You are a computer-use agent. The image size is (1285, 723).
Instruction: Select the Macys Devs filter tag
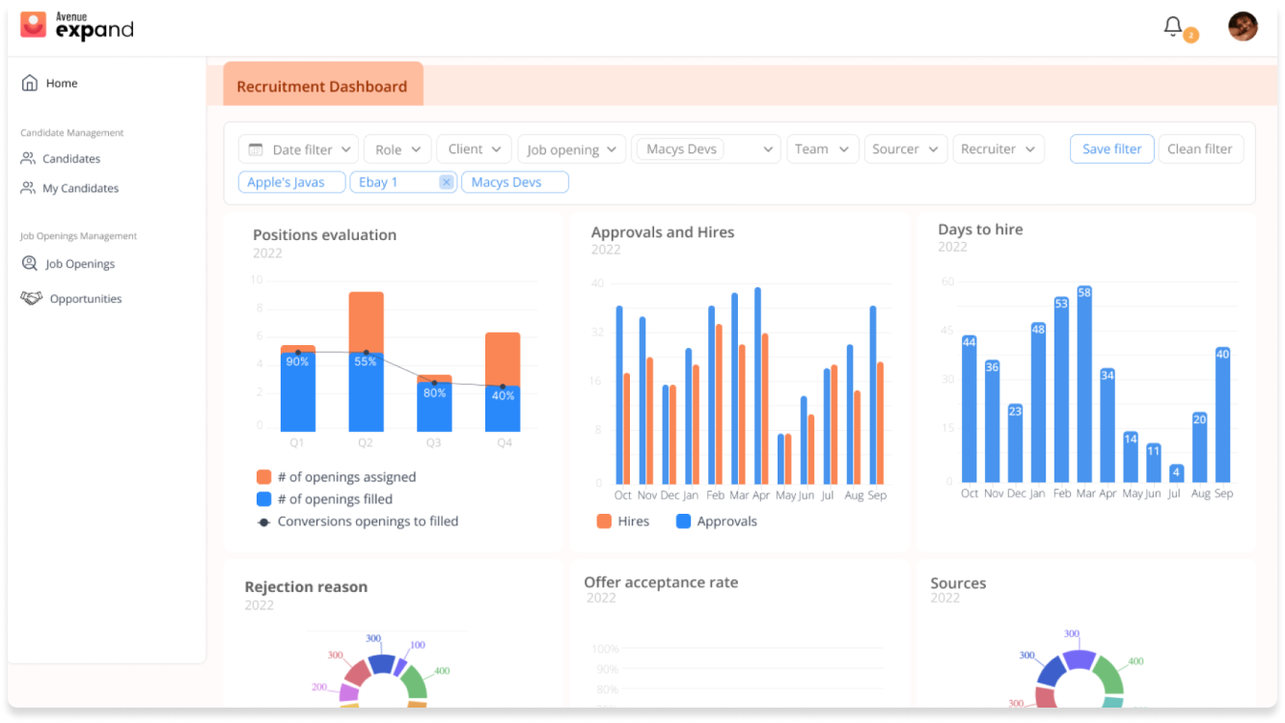(515, 182)
